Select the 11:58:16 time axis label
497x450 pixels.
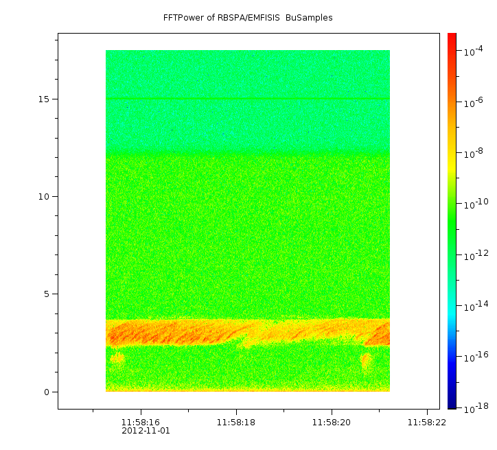click(141, 423)
